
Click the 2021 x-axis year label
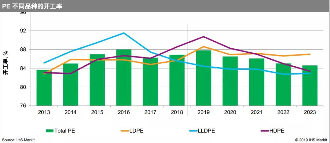coord(257,112)
